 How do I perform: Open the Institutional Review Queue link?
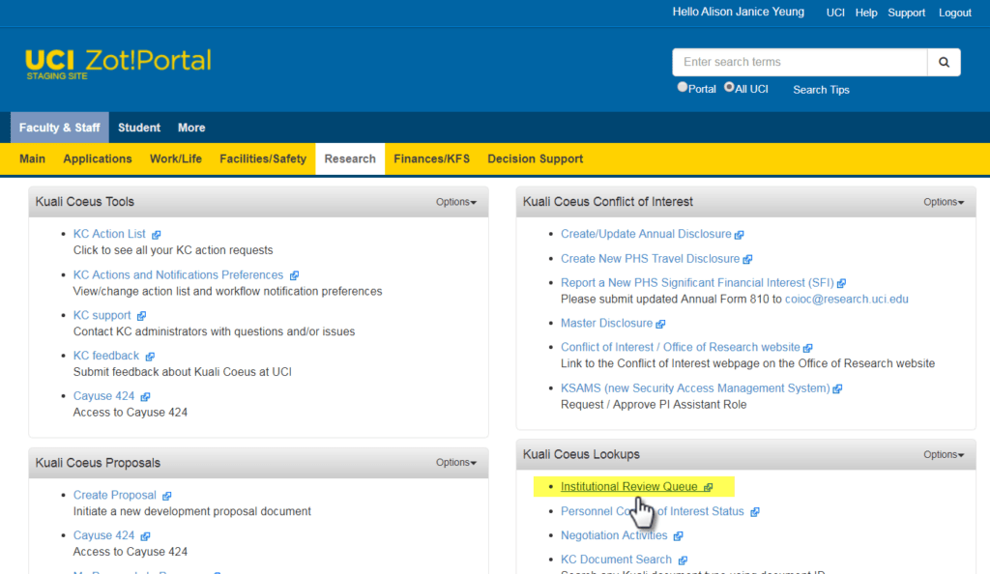pyautogui.click(x=628, y=487)
